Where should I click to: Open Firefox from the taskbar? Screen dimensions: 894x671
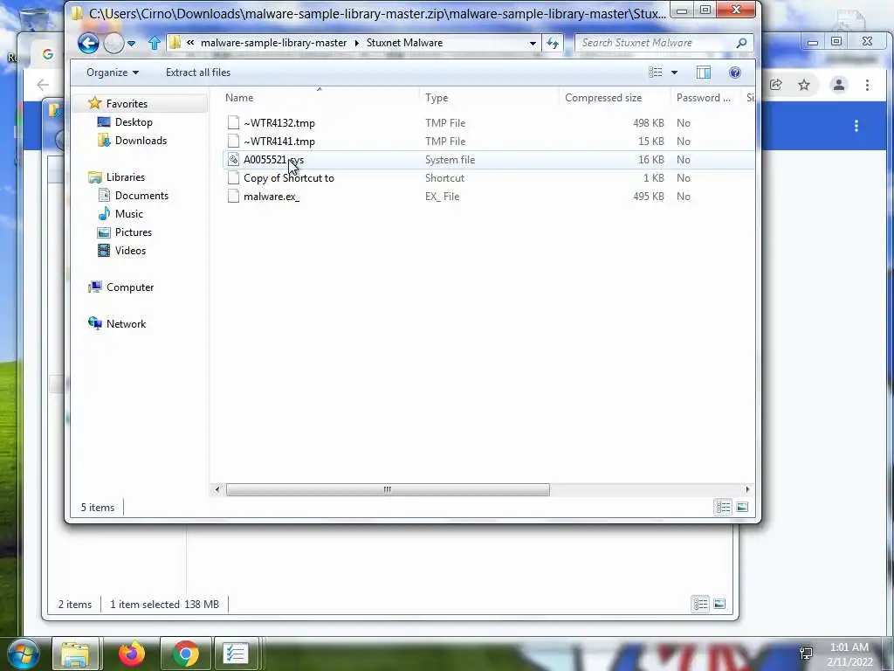click(132, 654)
